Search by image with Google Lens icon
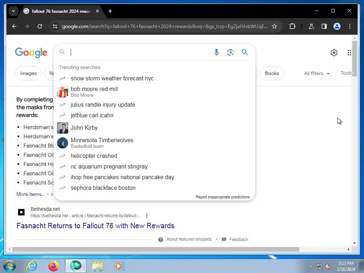This screenshot has height=273, width=364. (230, 52)
